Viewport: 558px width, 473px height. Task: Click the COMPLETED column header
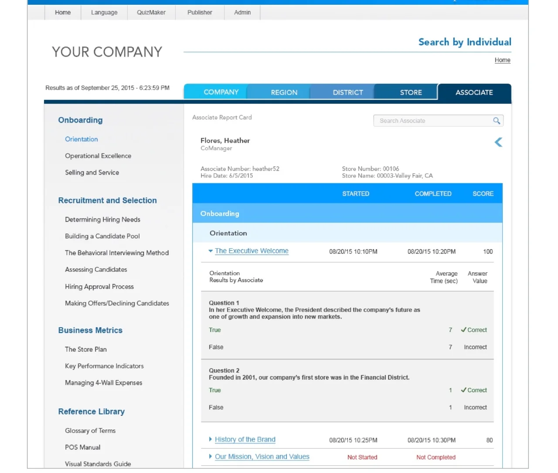coord(433,194)
